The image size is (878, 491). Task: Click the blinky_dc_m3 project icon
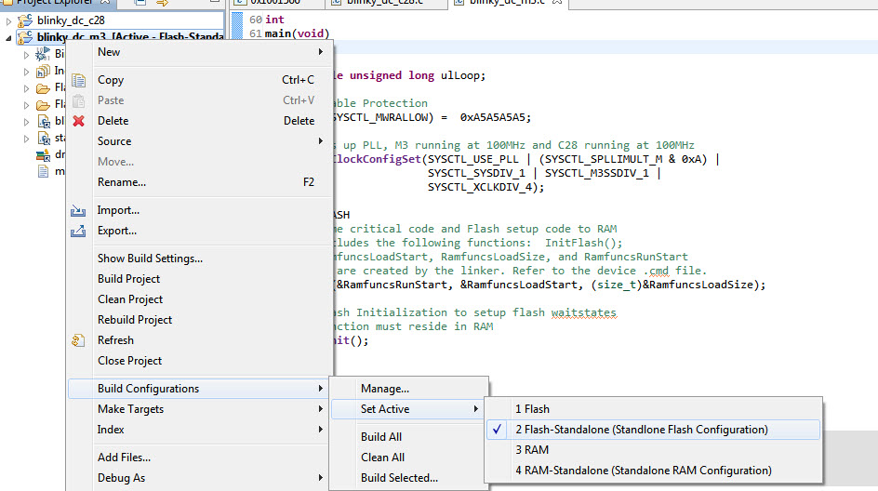point(25,37)
